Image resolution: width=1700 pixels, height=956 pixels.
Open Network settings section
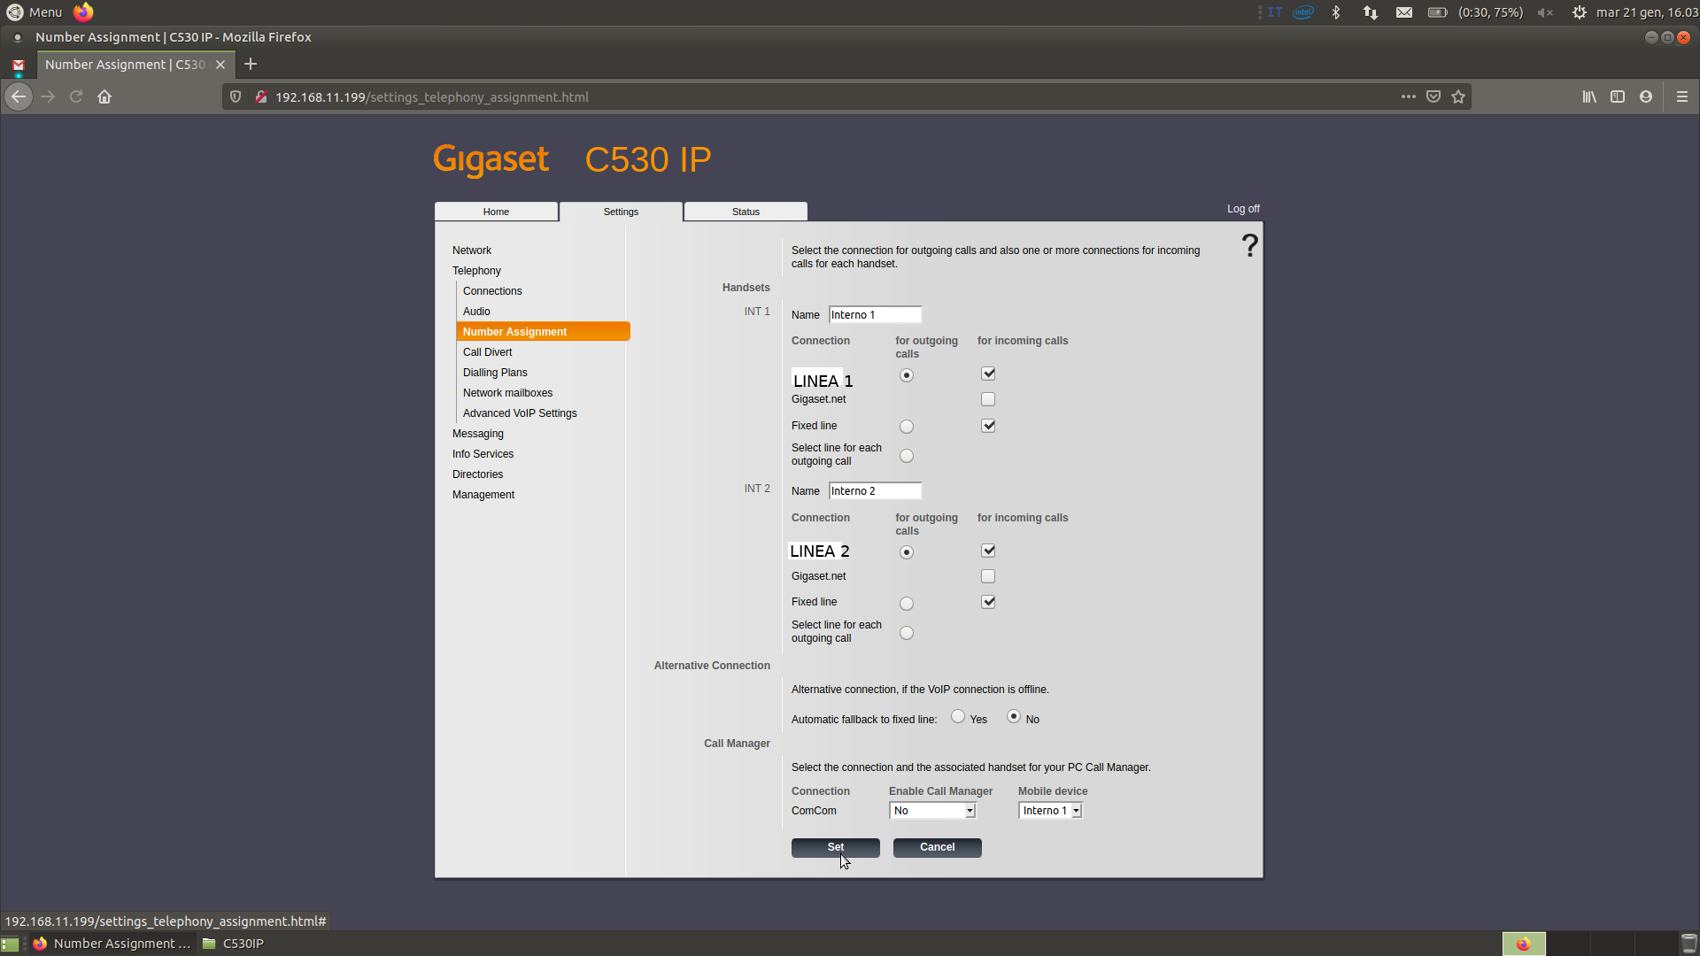tap(471, 251)
